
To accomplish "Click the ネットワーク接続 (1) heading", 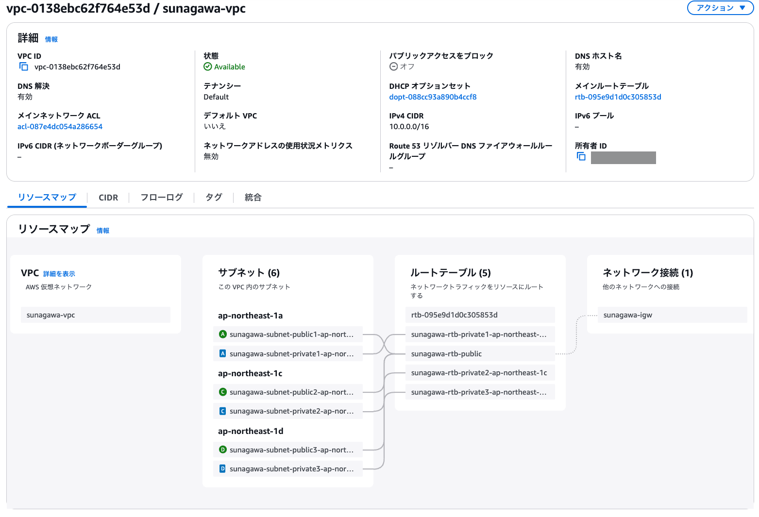I will tap(648, 272).
